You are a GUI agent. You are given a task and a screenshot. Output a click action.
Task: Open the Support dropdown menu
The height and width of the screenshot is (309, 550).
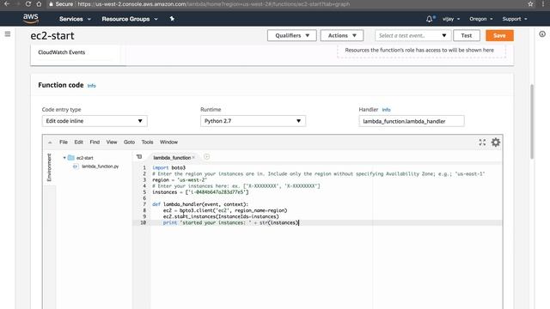tap(515, 19)
